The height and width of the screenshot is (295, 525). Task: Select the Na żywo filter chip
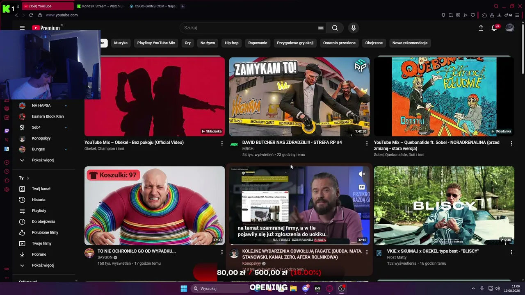[208, 43]
